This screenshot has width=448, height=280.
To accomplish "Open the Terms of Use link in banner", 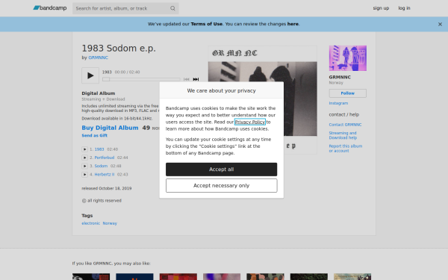I will click(x=207, y=24).
